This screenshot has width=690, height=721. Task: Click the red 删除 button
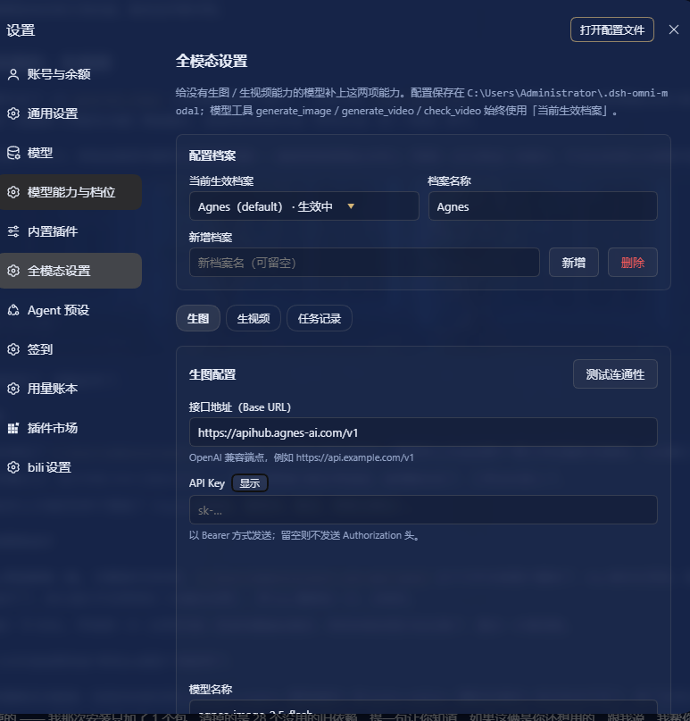point(633,263)
